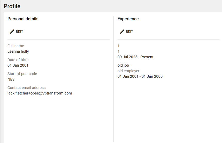
Task: Select the Experience section heading
Action: tap(128, 19)
